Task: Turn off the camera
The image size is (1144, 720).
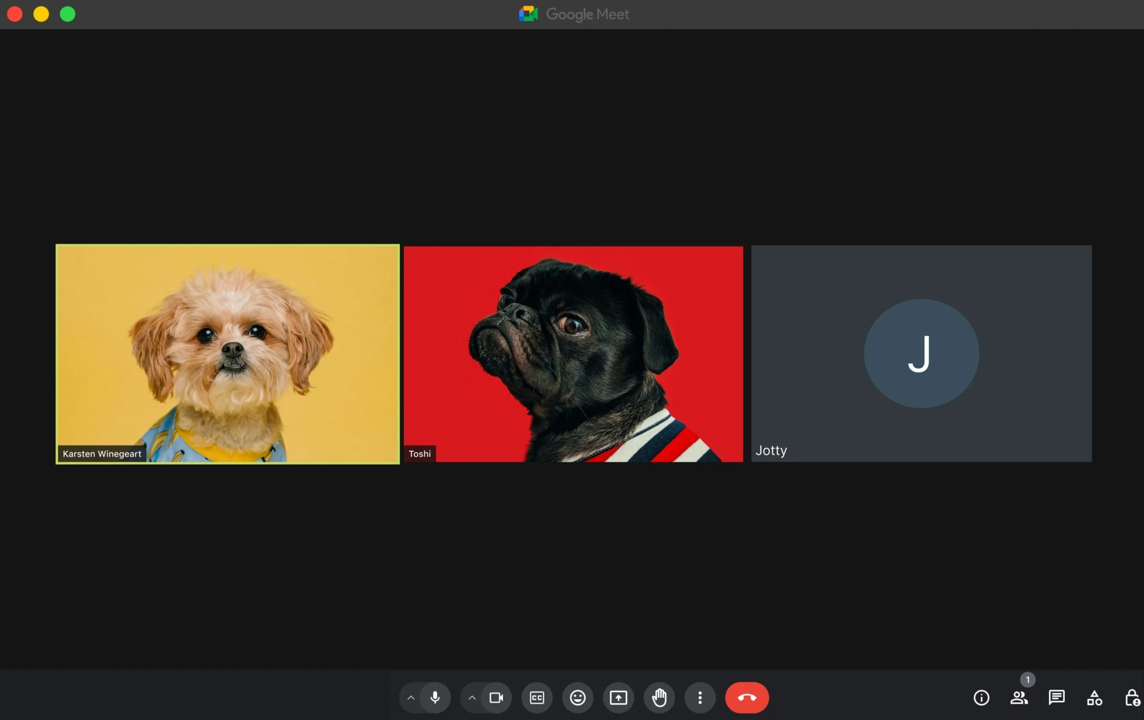Action: tap(497, 697)
